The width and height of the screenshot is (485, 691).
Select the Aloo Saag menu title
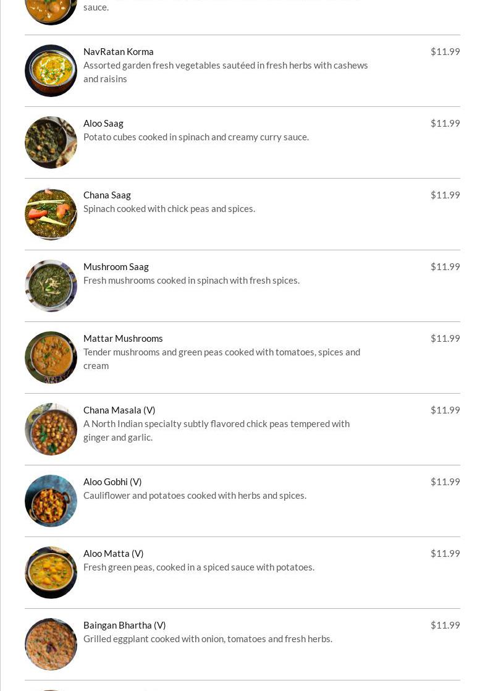pos(103,123)
